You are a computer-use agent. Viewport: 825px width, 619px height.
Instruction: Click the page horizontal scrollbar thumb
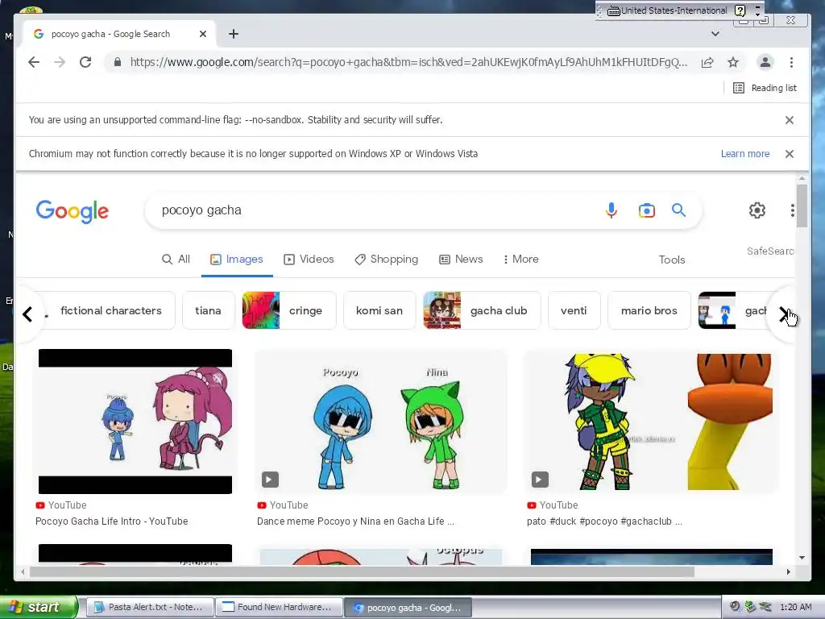[x=362, y=571]
